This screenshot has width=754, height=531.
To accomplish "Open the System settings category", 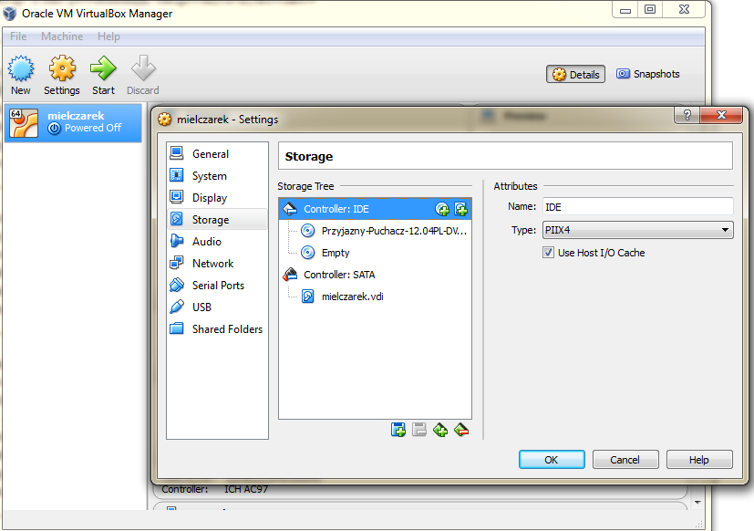I will pyautogui.click(x=217, y=176).
